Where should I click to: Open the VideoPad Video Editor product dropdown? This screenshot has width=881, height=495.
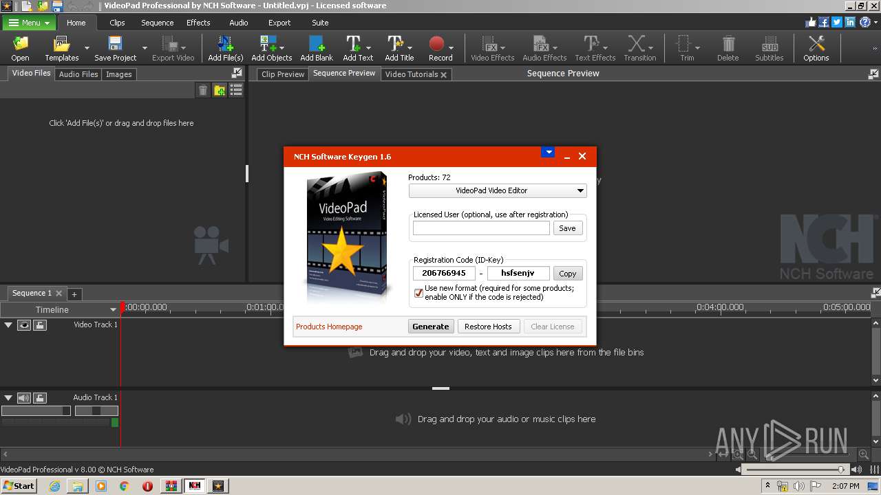tap(498, 190)
